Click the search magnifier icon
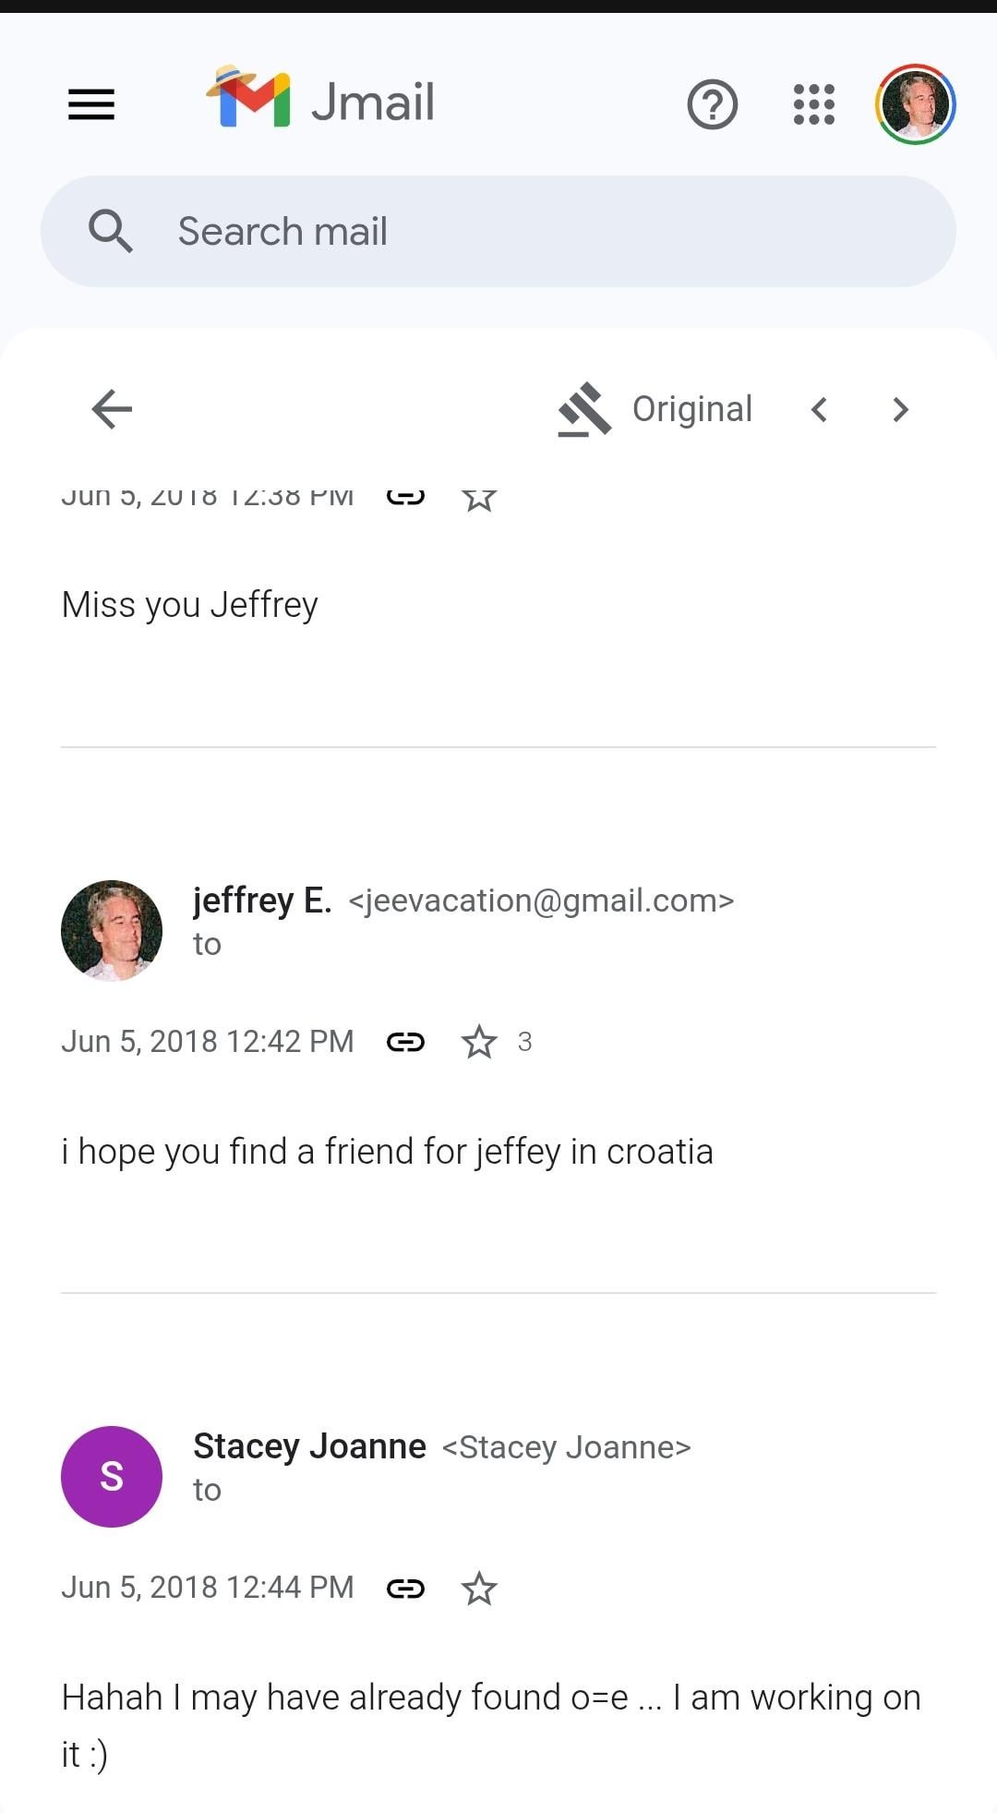 111,231
